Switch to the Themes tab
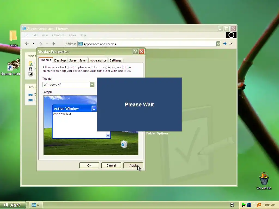 [46, 60]
